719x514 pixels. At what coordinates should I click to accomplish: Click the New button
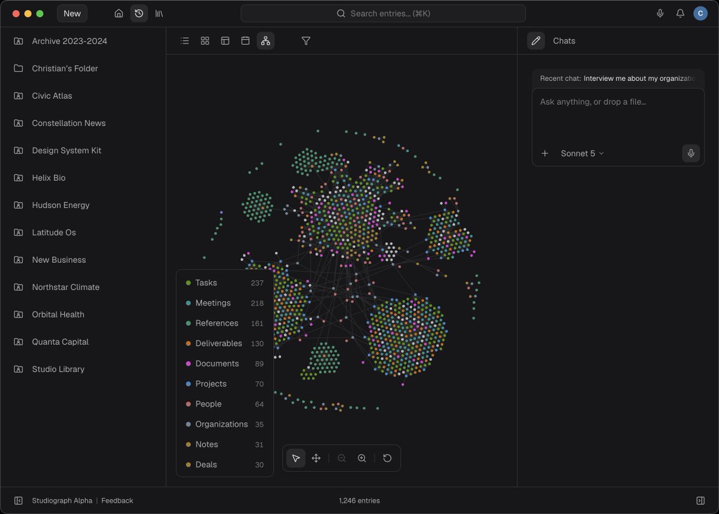coord(72,13)
